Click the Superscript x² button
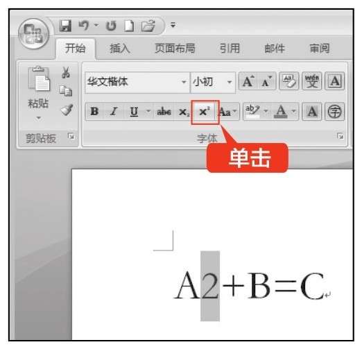This screenshot has height=349, width=362. coord(205,112)
